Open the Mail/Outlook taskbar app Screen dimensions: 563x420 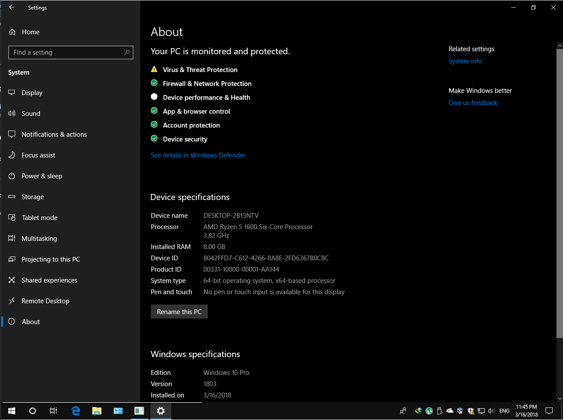[x=118, y=411]
